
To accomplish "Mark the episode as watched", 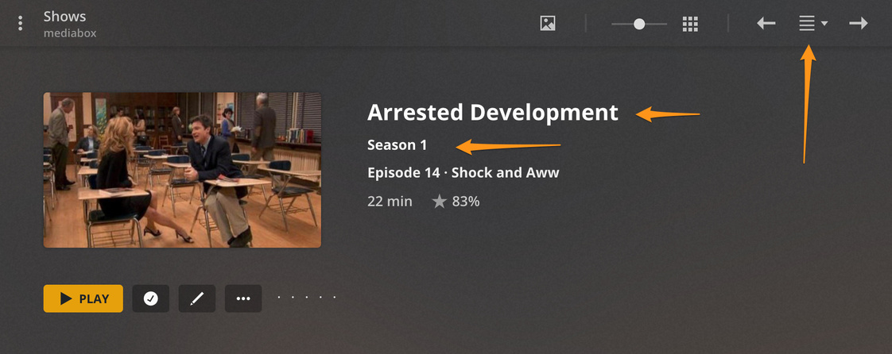I will click(x=151, y=298).
